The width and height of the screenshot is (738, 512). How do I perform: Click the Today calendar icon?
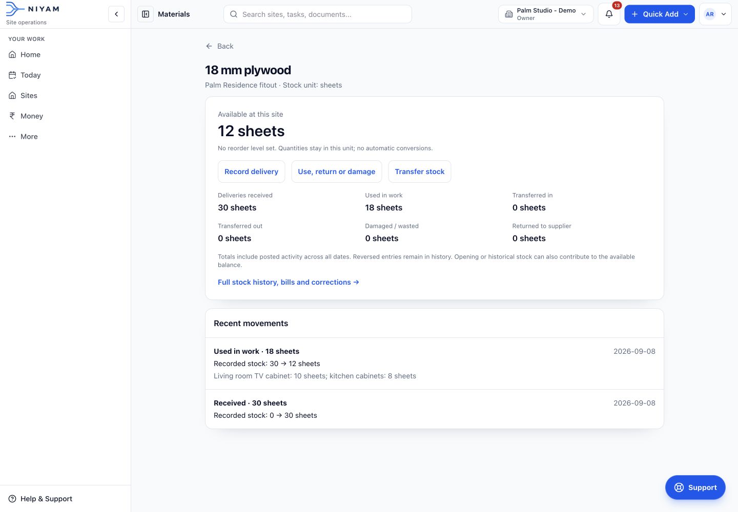tap(12, 75)
